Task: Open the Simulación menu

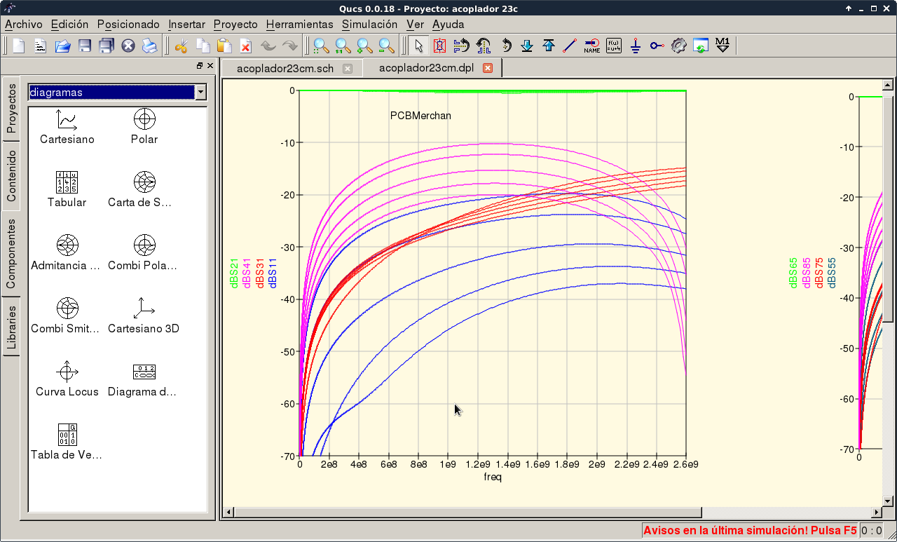Action: coord(369,24)
